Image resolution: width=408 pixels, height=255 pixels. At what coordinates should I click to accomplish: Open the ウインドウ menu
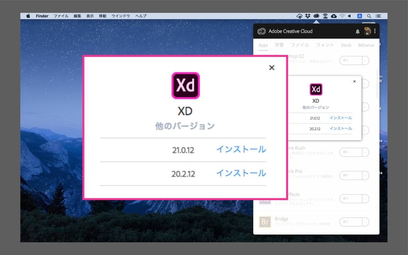(x=121, y=16)
